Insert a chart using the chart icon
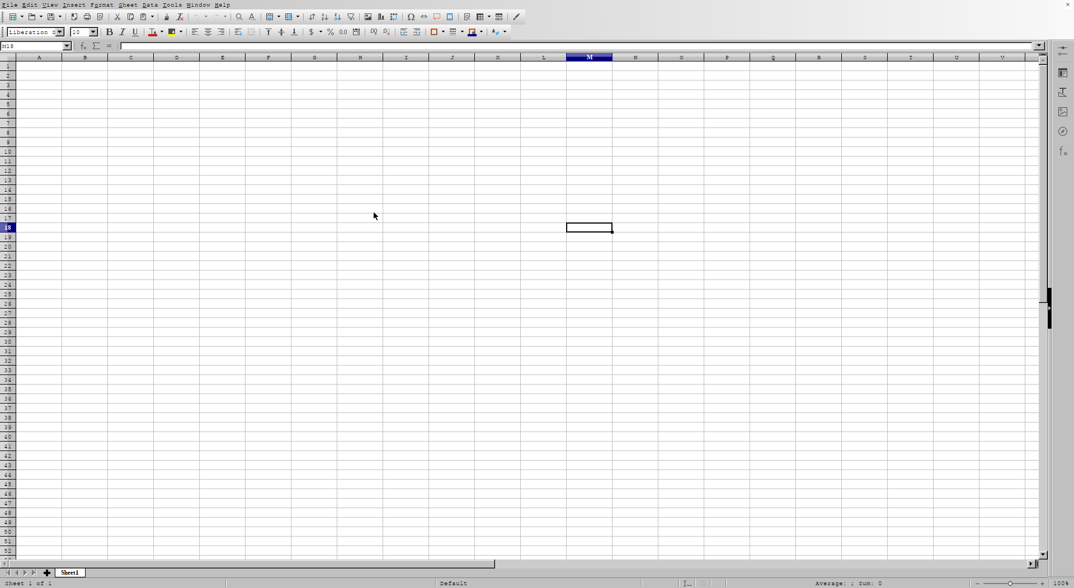The height and width of the screenshot is (588, 1074). coord(381,17)
